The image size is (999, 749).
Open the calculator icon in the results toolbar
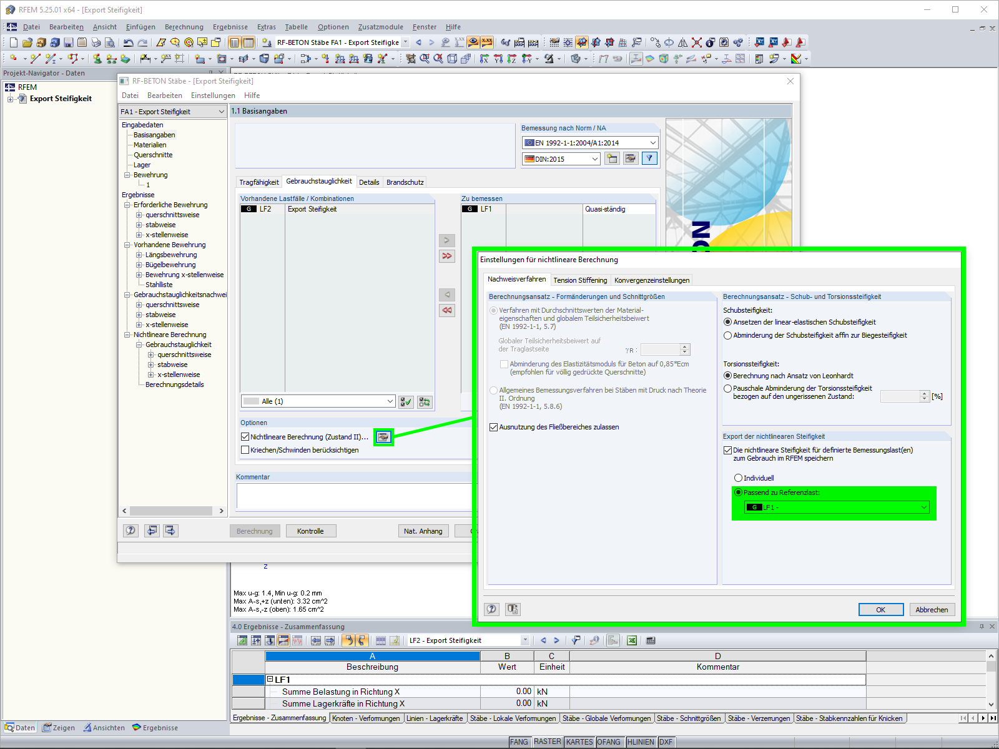tap(651, 640)
